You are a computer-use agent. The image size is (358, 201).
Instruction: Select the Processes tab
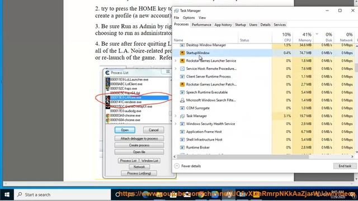point(181,25)
